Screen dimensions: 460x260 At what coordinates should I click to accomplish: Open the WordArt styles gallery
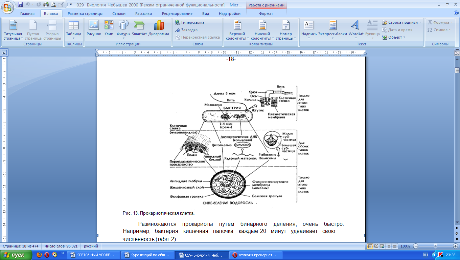(356, 30)
